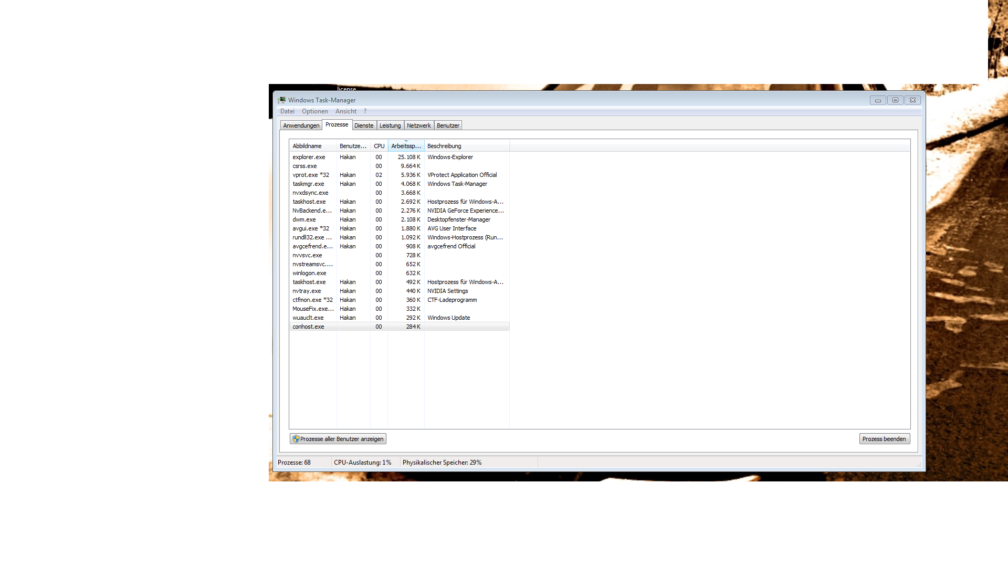This screenshot has width=1008, height=567.
Task: Click the Task-Manager title bar icon
Action: pos(282,100)
